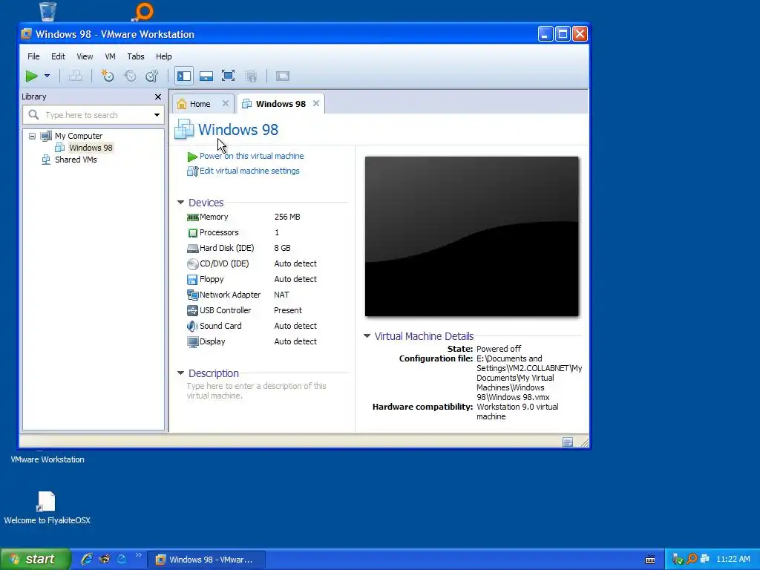Open the View menu
The image size is (760, 570).
[x=85, y=56]
